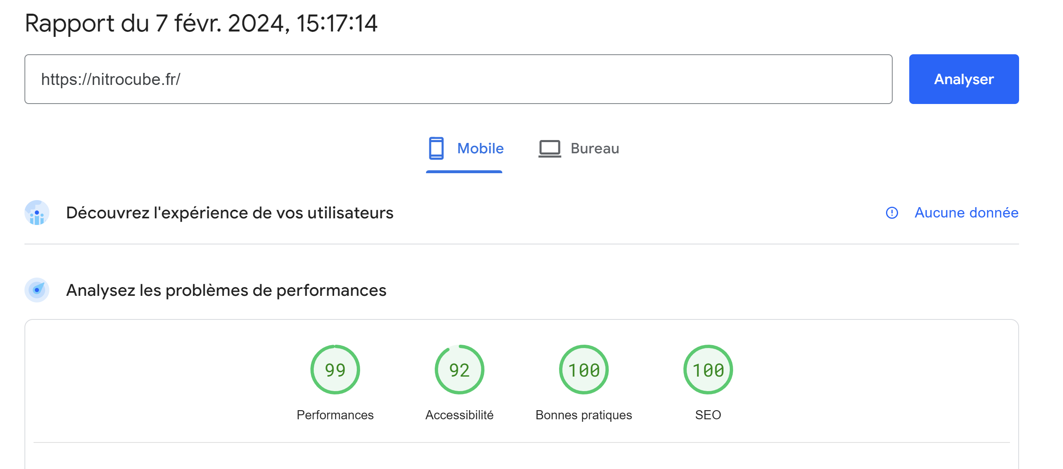Select the Accessibilité score gauge 92
The image size is (1063, 469).
tap(459, 370)
